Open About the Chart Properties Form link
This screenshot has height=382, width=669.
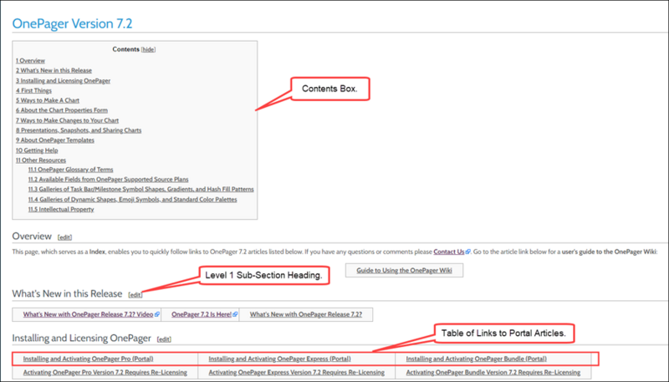tap(62, 110)
